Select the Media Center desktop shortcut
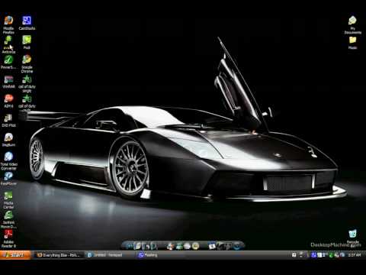Viewport: 366px width, 275px height. pos(8,200)
